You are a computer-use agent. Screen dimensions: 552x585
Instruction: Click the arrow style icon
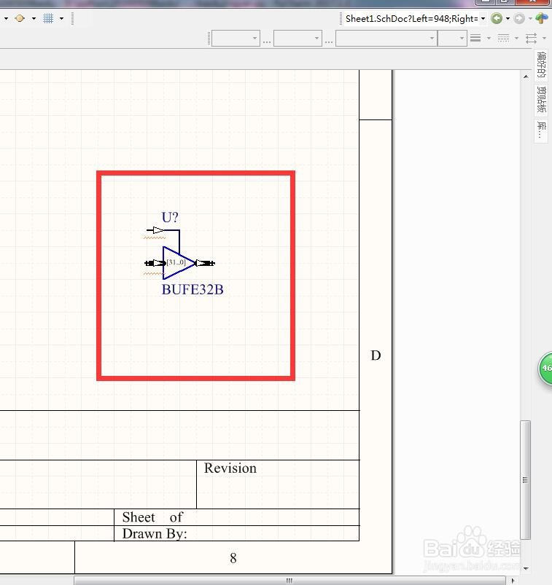pos(531,38)
